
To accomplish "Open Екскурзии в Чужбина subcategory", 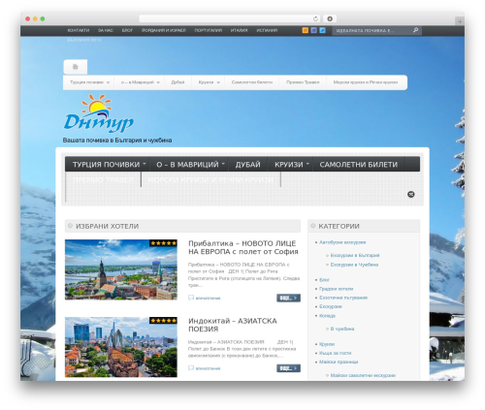I will tap(354, 265).
